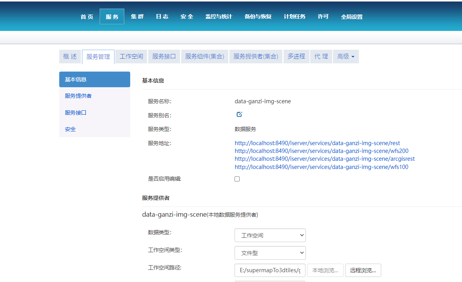Click the 本地浏览... button
The image size is (462, 282).
(325, 270)
